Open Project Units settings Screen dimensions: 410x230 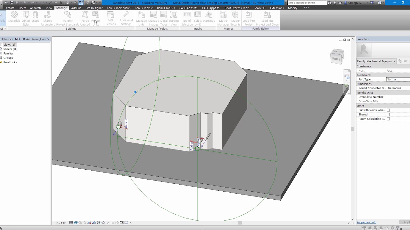click(x=95, y=19)
